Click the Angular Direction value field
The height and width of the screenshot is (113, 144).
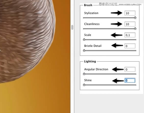pos(130,69)
